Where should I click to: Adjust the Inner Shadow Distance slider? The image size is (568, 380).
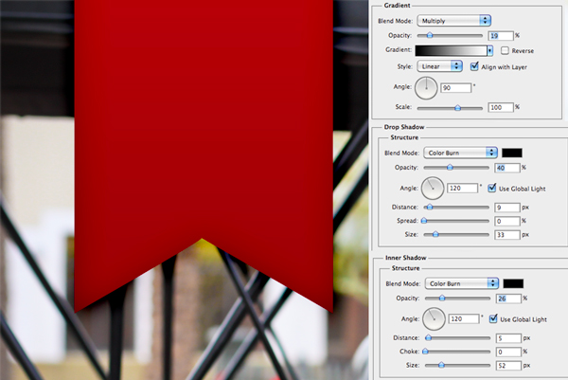click(429, 338)
